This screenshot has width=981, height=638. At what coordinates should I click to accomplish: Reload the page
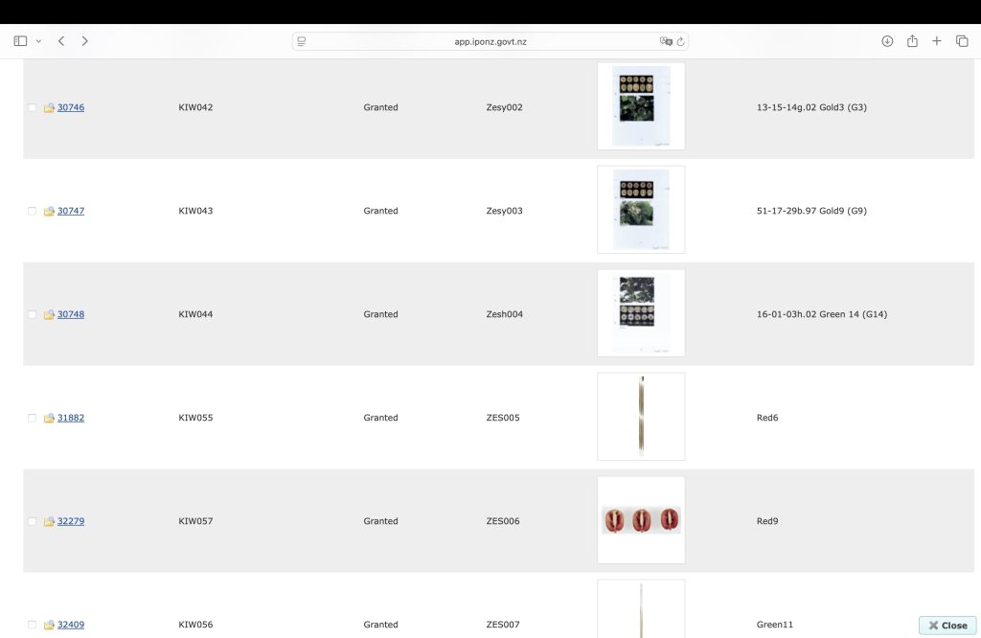point(681,41)
